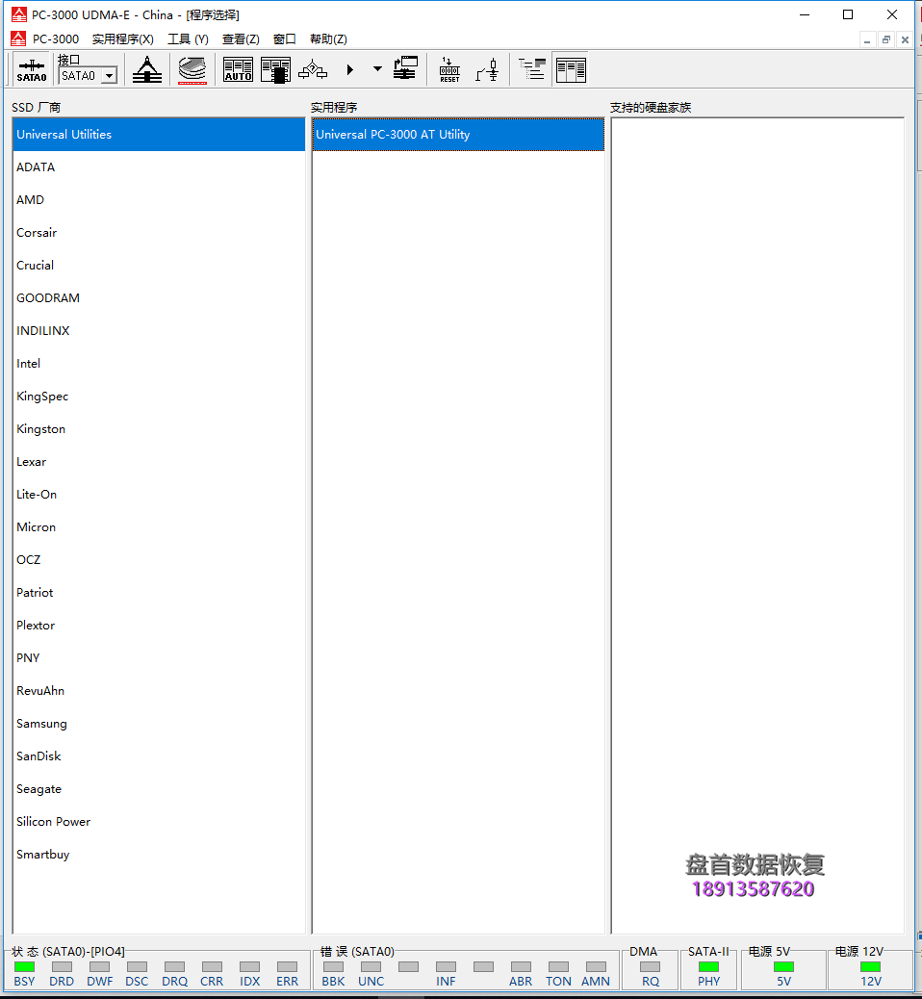Open the PC-3000 menu
This screenshot has height=999, width=922.
(56, 39)
